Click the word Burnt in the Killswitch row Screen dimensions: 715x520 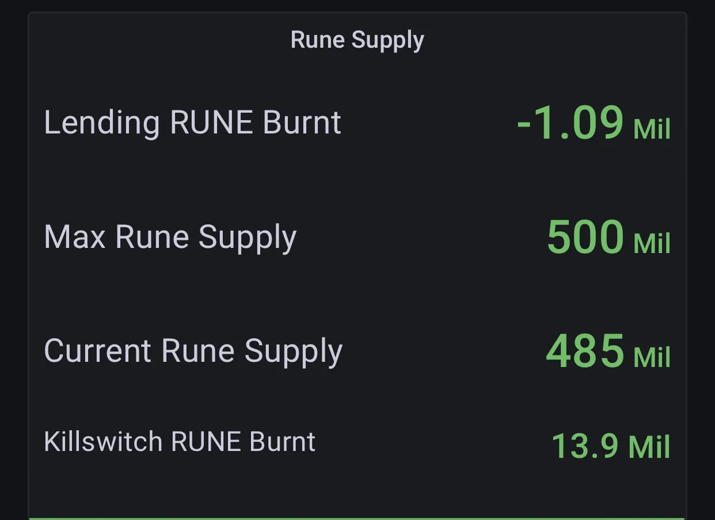point(282,442)
